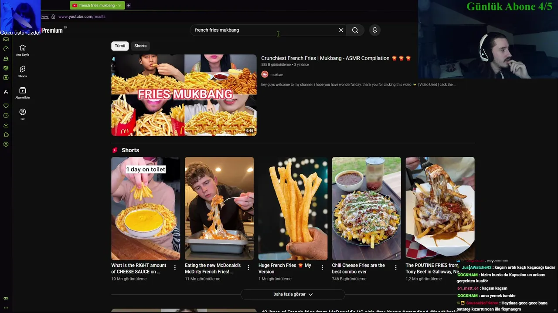
Task: Start voice search with microphone icon
Action: pos(374,30)
